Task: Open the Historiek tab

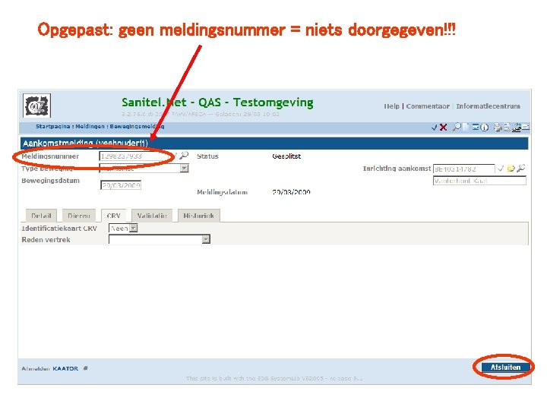Action: (198, 216)
